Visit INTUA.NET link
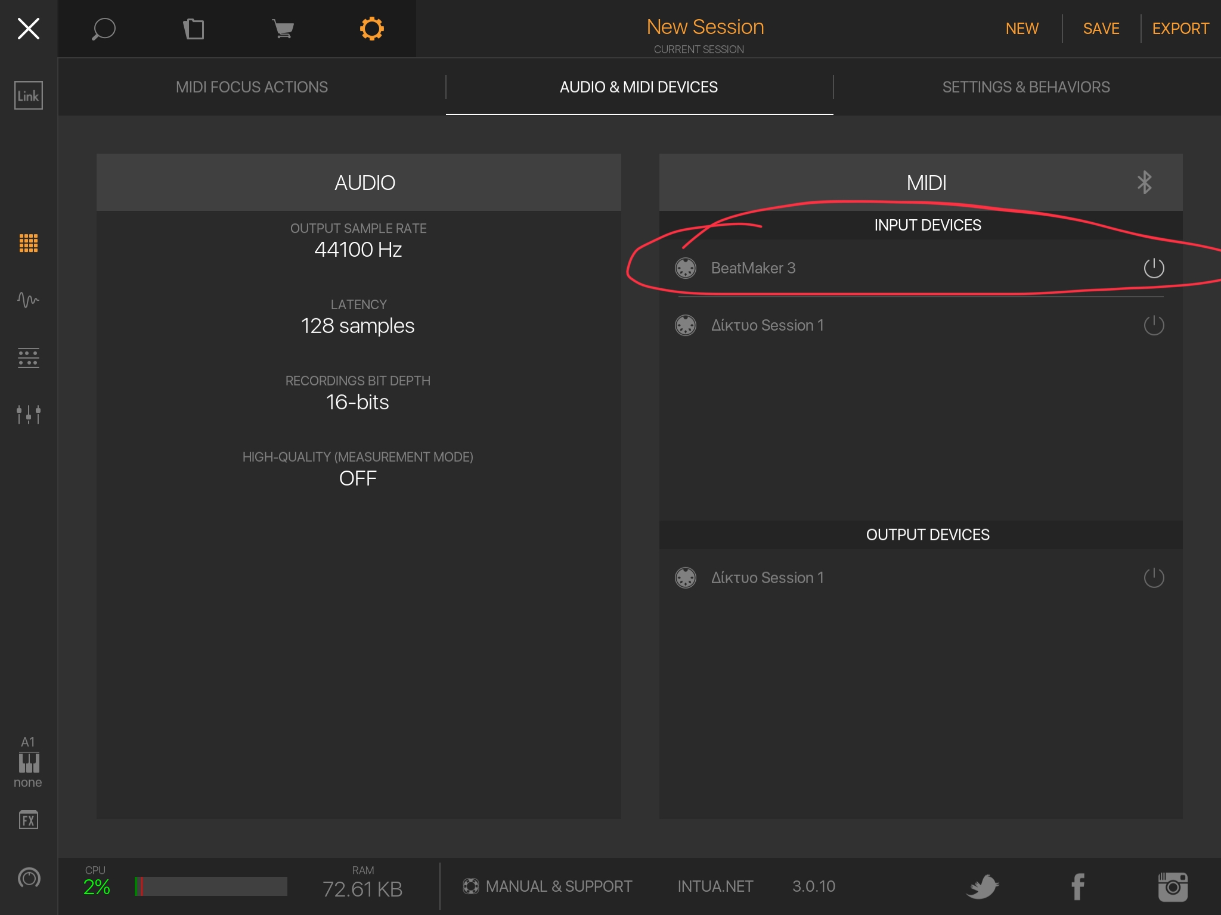This screenshot has width=1221, height=915. click(x=715, y=886)
